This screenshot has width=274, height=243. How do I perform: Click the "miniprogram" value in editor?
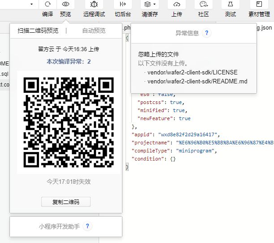195,151
